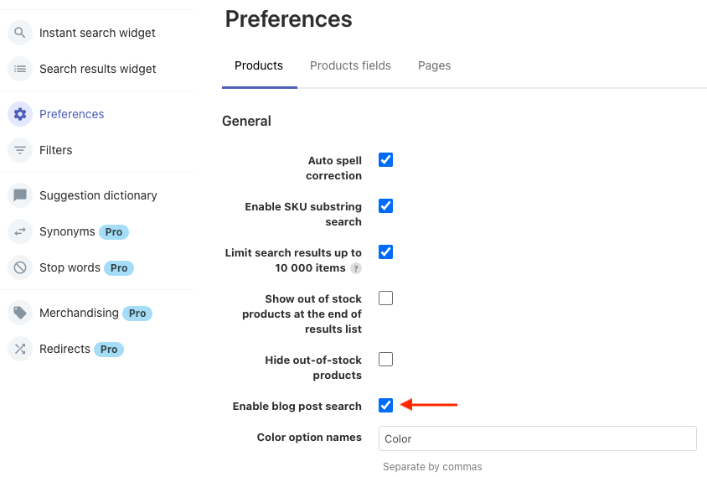Check Show out of stock products at end
Screen dimensions: 707x477
tap(385, 298)
